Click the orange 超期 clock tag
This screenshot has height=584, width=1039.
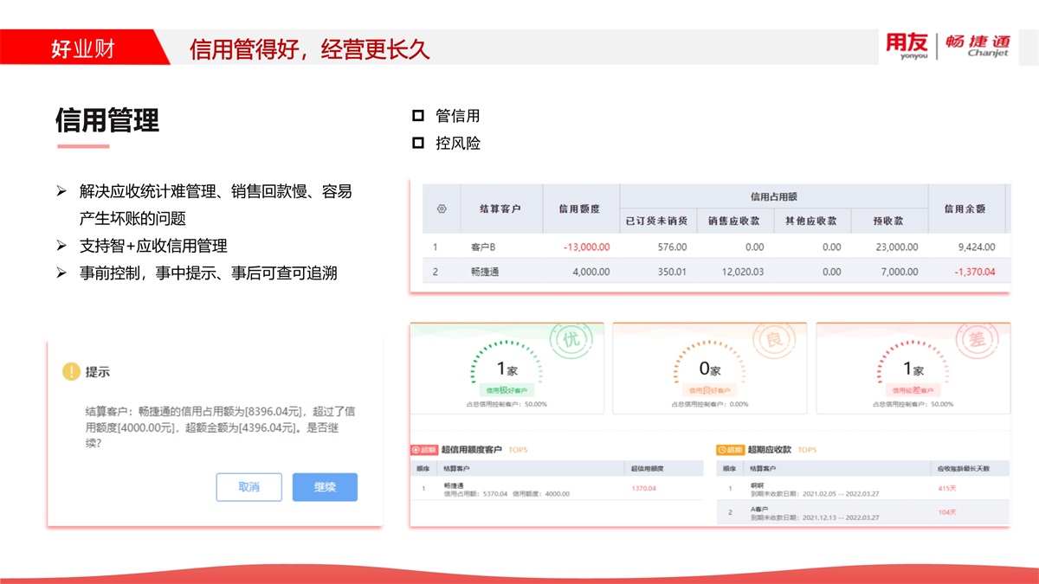pos(730,450)
